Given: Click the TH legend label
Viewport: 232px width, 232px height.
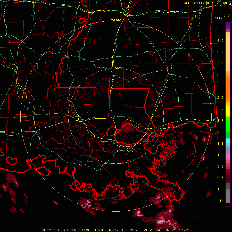Looking at the screenshot, I should (x=221, y=201).
